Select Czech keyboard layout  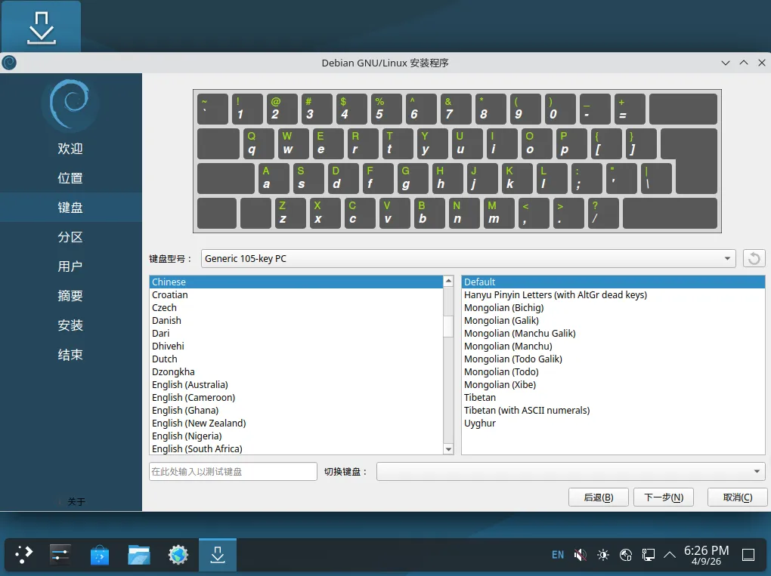coord(296,307)
